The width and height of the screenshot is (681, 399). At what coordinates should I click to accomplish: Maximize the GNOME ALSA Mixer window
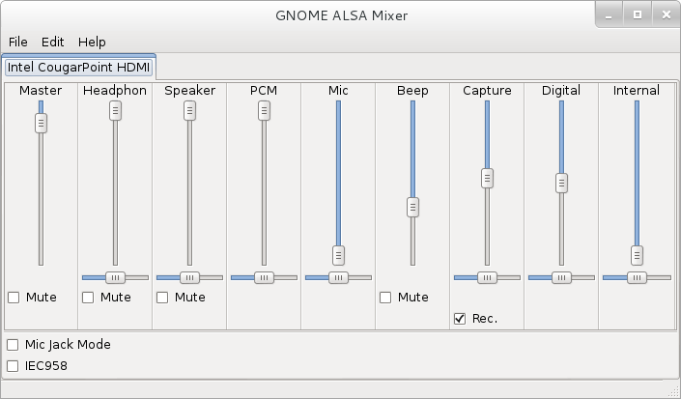(638, 15)
